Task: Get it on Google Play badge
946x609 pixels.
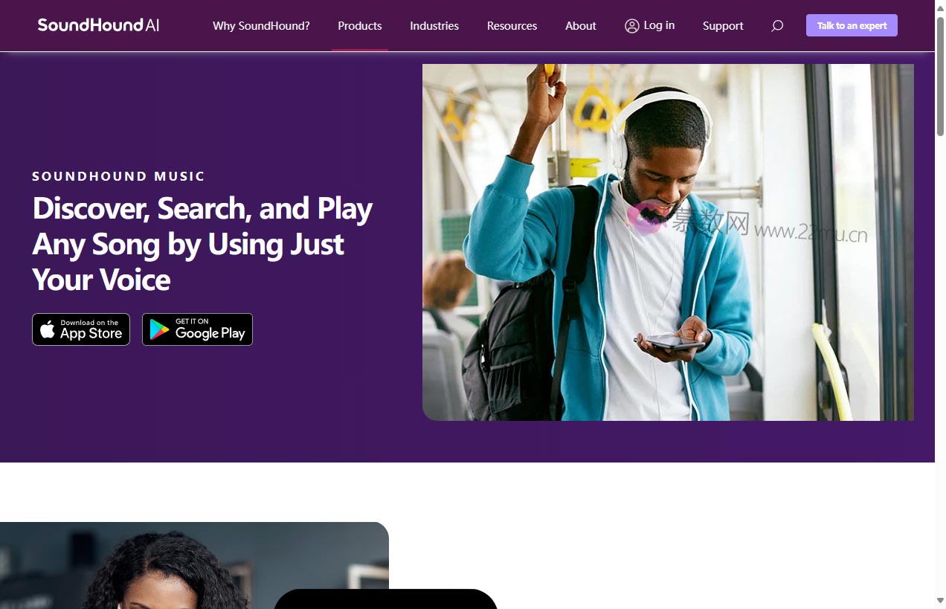Action: (197, 329)
